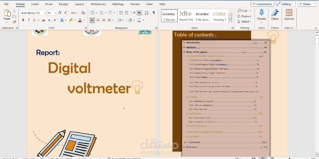Switch to Insert tab

pos(35,4)
